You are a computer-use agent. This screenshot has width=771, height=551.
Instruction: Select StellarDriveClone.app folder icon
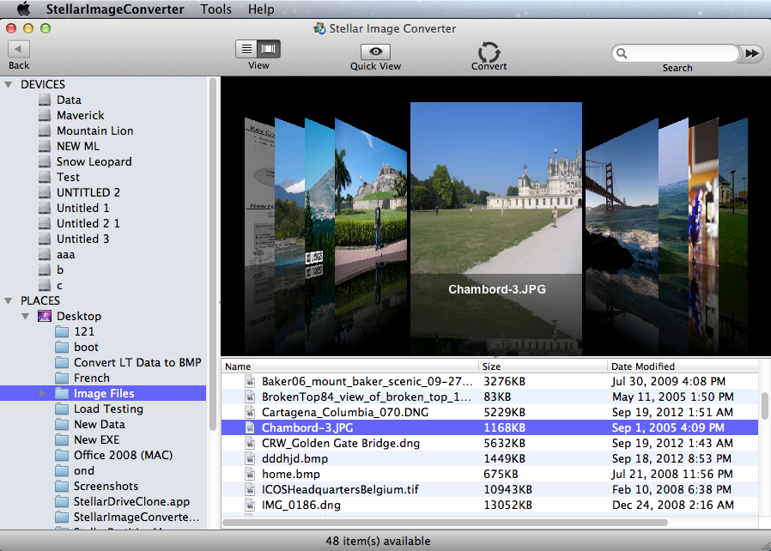pyautogui.click(x=62, y=502)
